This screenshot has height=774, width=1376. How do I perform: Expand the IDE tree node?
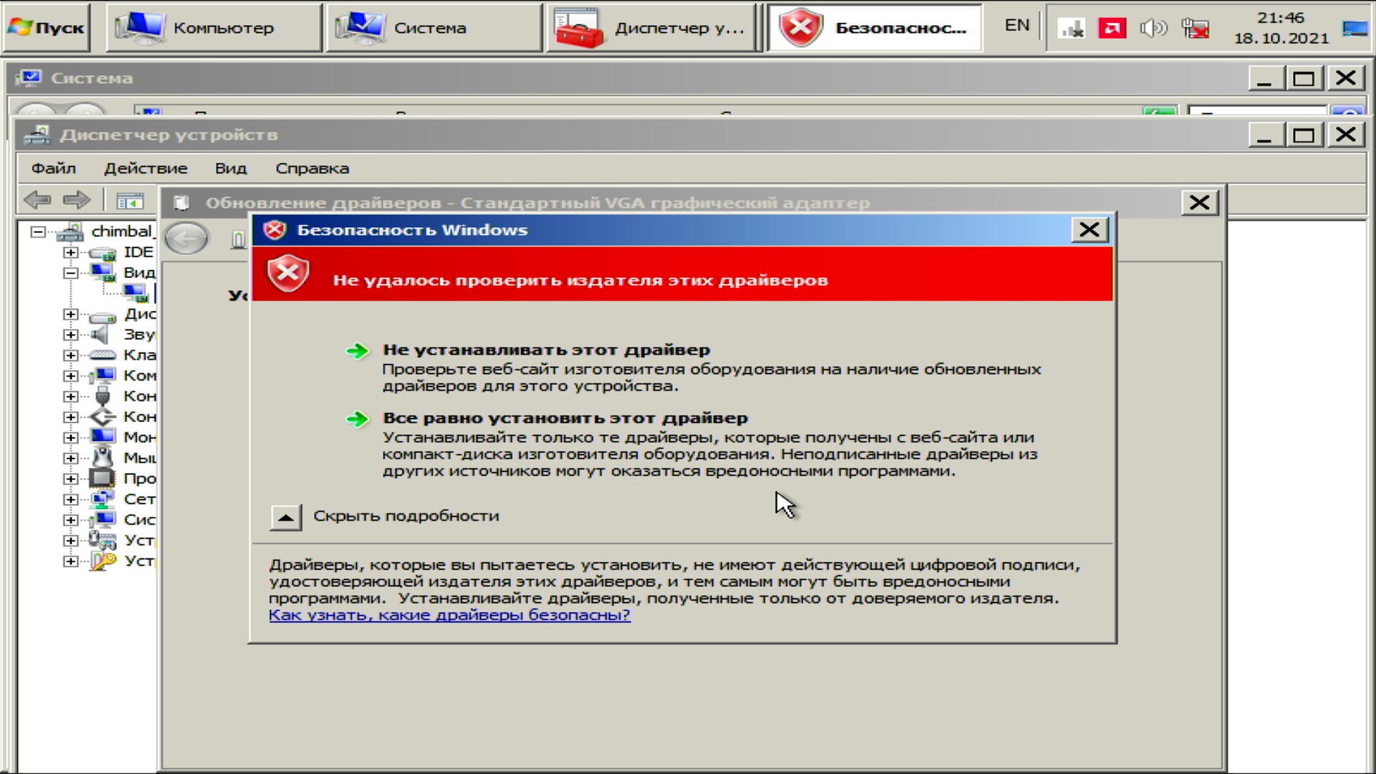click(70, 252)
